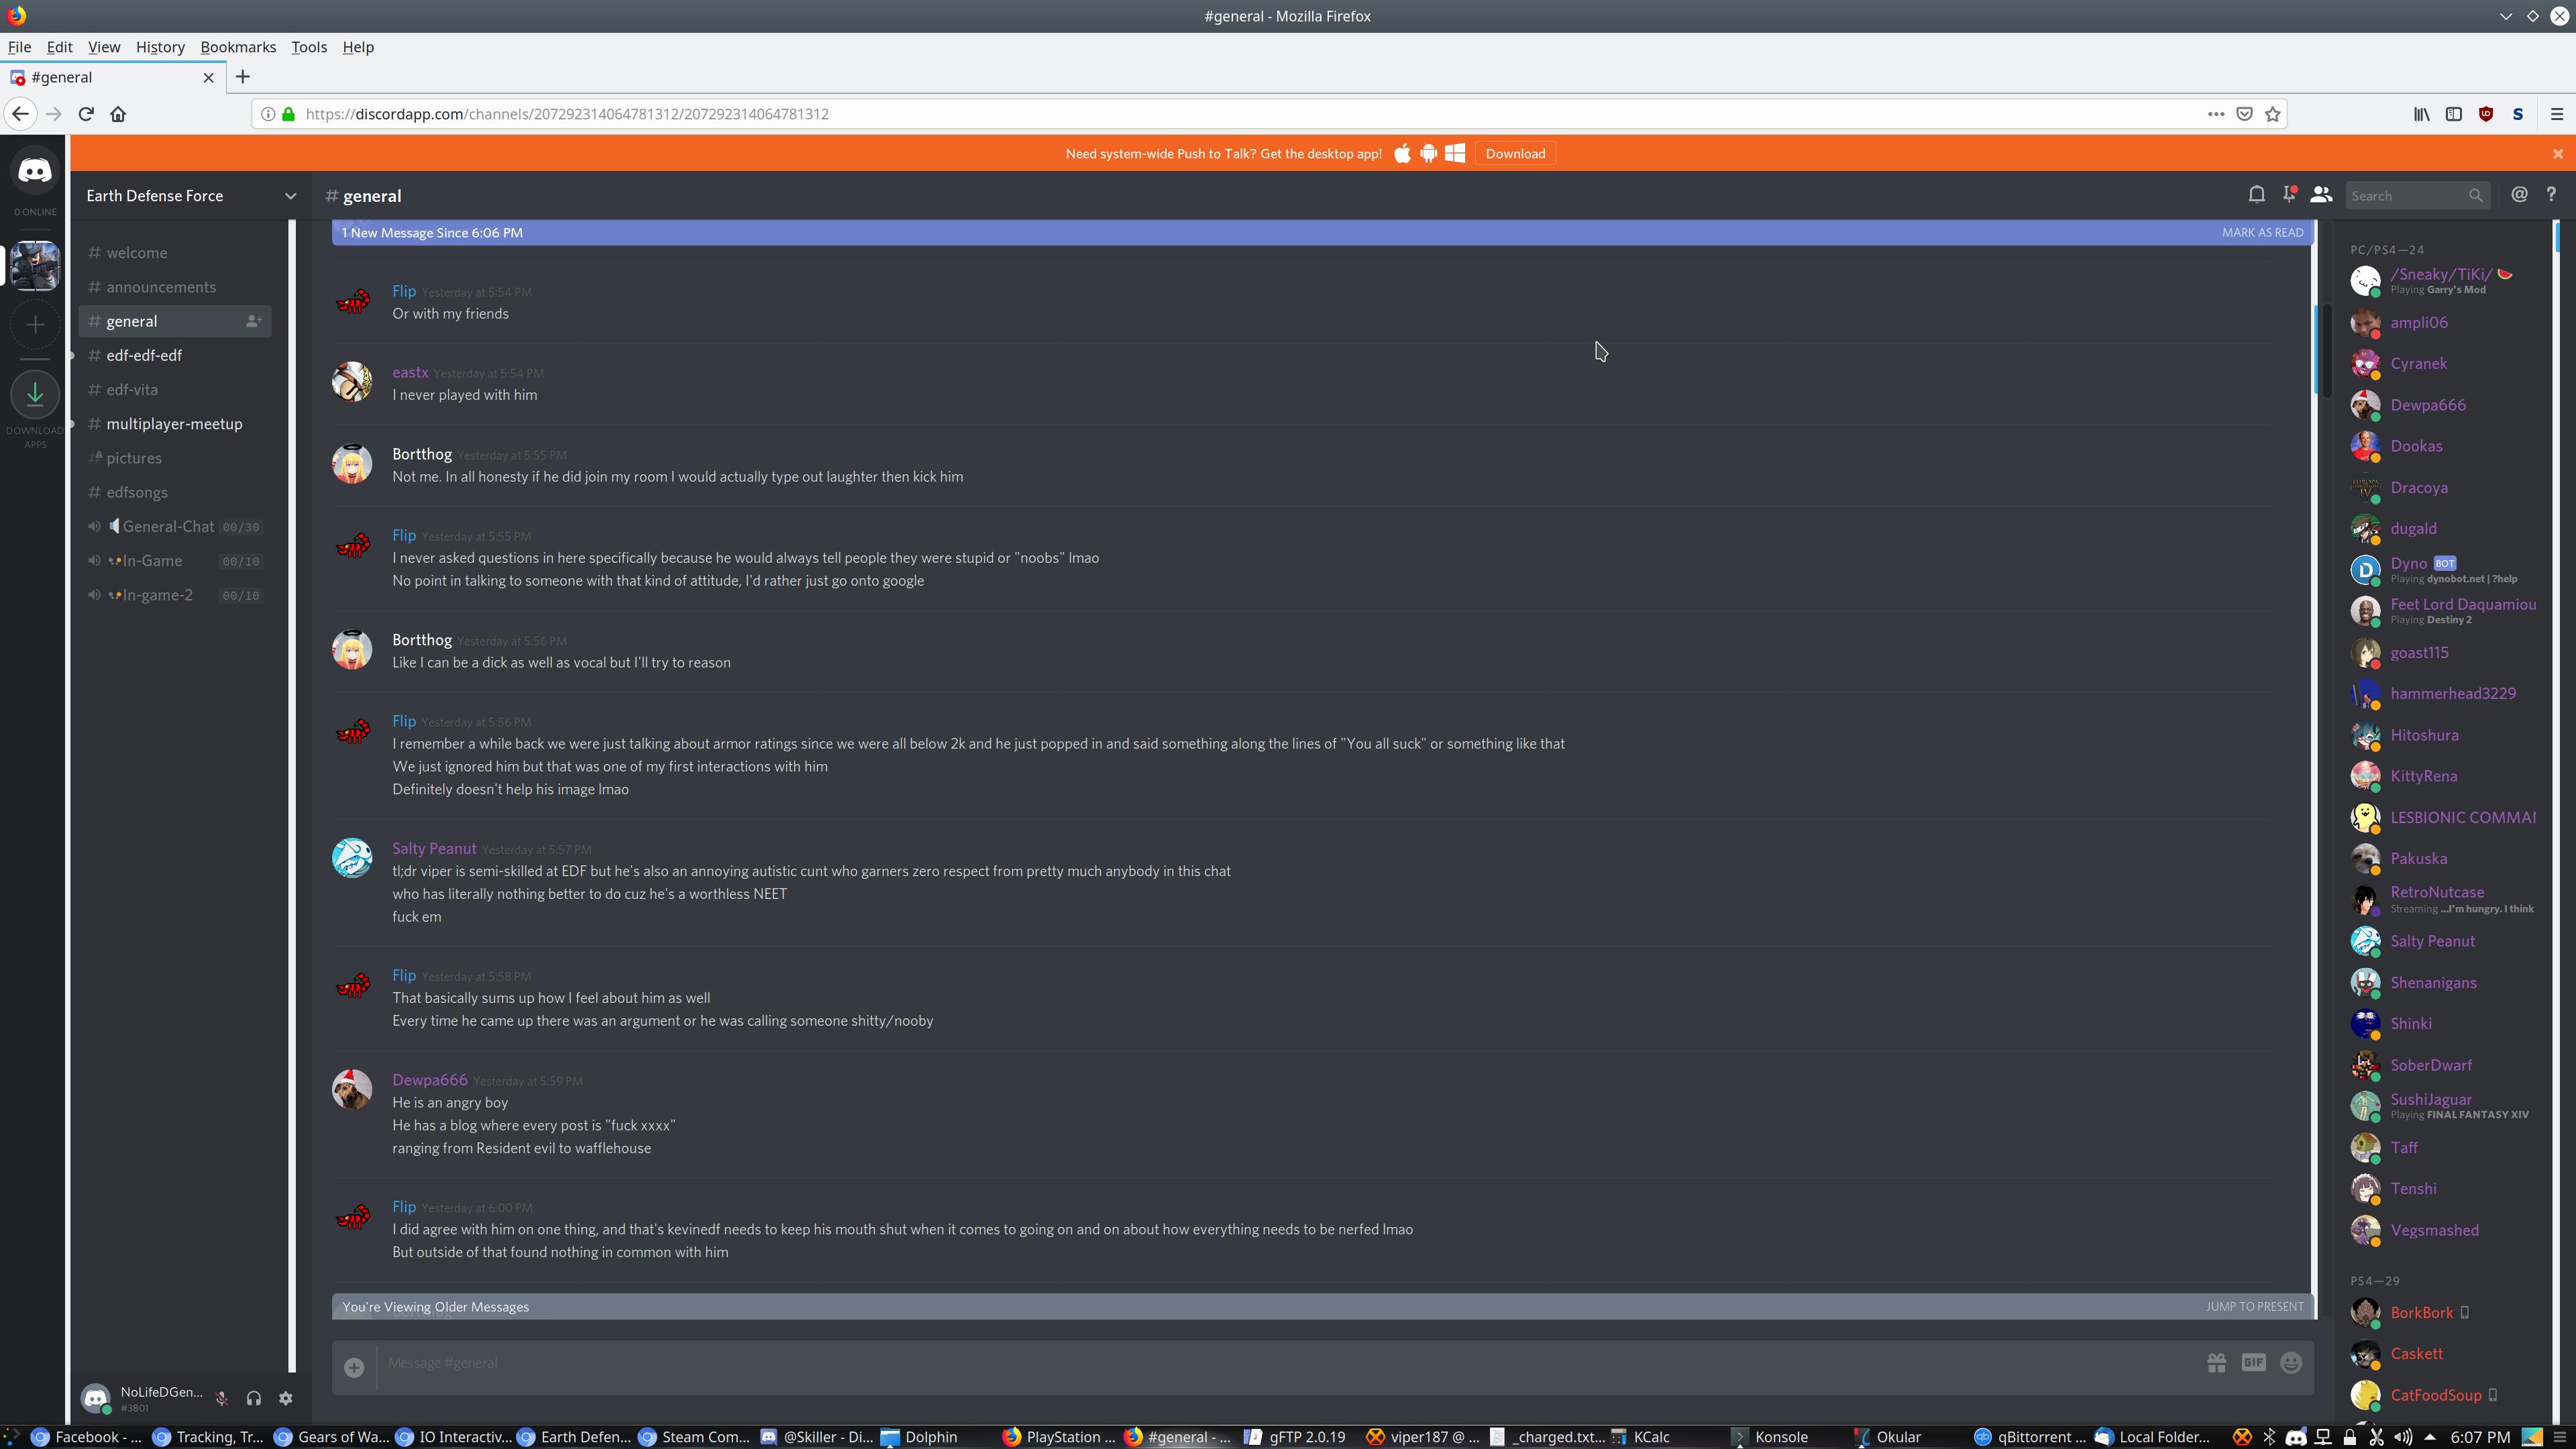
Task: Open the History menu
Action: click(160, 47)
